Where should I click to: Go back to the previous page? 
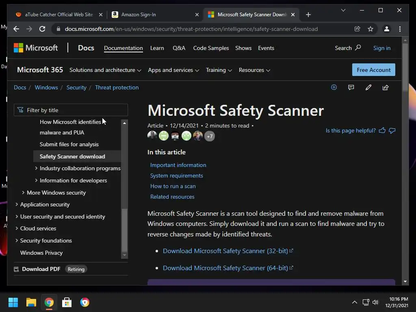16,29
